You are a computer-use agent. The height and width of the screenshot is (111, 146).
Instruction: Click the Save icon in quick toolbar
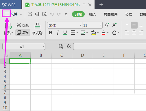tap(30, 14)
